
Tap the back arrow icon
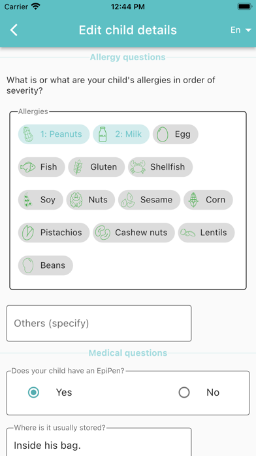click(x=14, y=30)
